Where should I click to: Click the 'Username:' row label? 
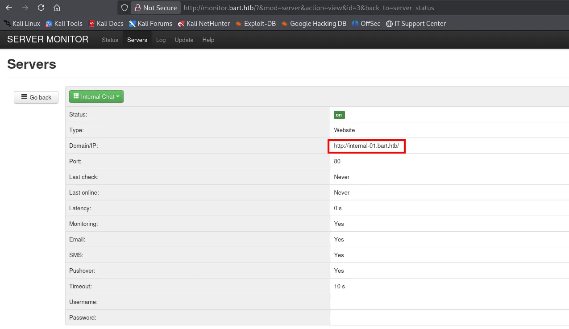point(83,302)
